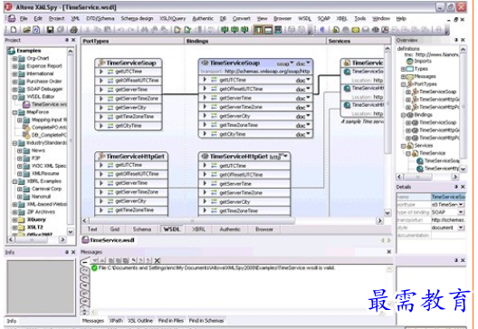This screenshot has height=329, width=478.
Task: Click the WSDL diagram vertical scrollbar
Action: (x=387, y=102)
